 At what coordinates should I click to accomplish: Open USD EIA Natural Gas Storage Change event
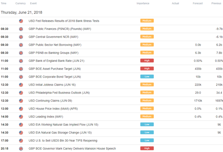point(60,133)
